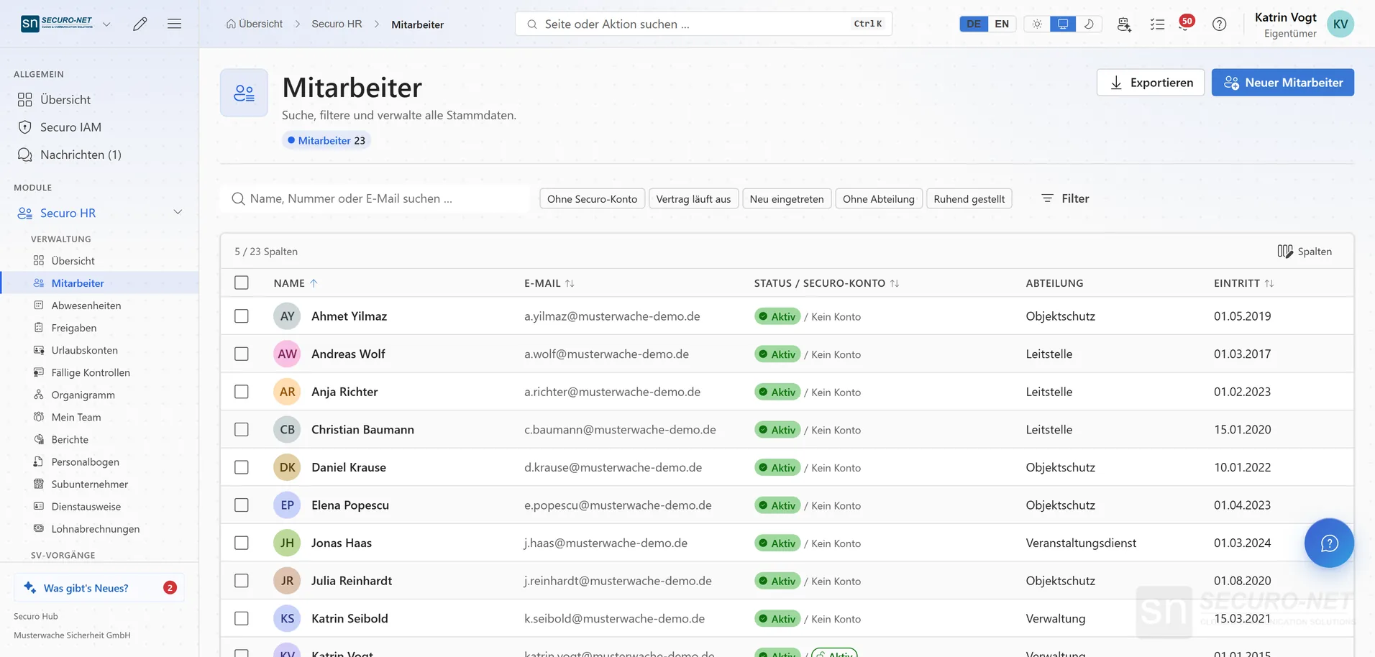Open Was gibt's Neues? panel

[x=99, y=587]
